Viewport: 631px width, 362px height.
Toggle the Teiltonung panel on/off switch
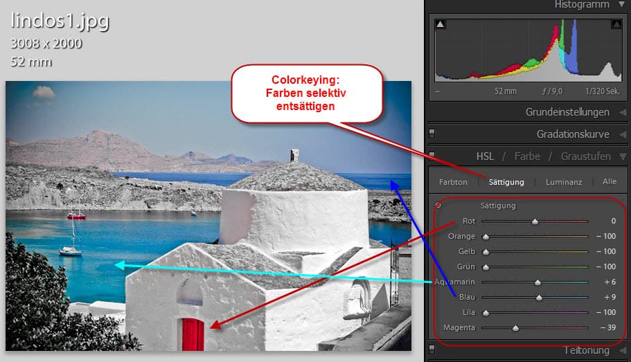click(x=432, y=348)
